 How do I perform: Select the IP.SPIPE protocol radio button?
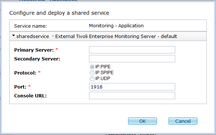pos(92,73)
